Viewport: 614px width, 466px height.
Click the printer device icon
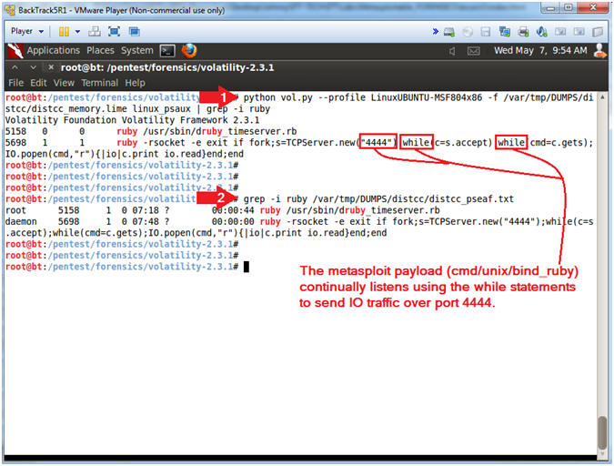(x=523, y=32)
